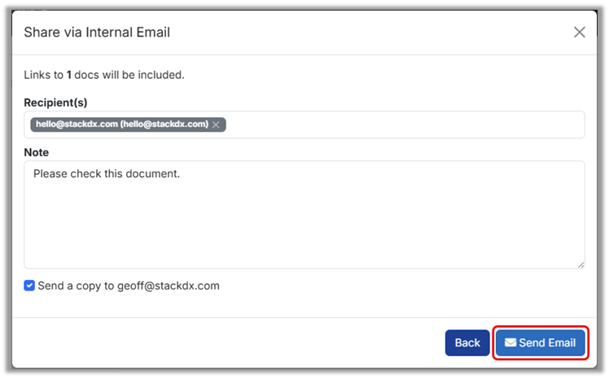Click the Send Email button text

click(547, 342)
